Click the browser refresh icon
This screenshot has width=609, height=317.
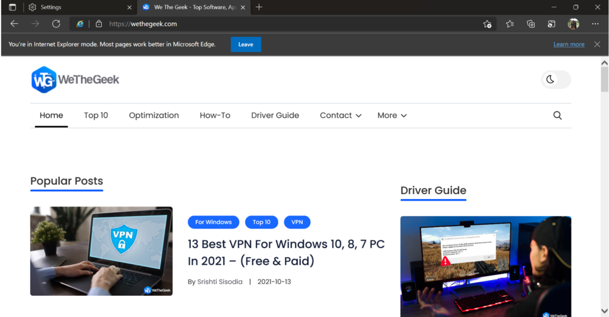point(56,24)
